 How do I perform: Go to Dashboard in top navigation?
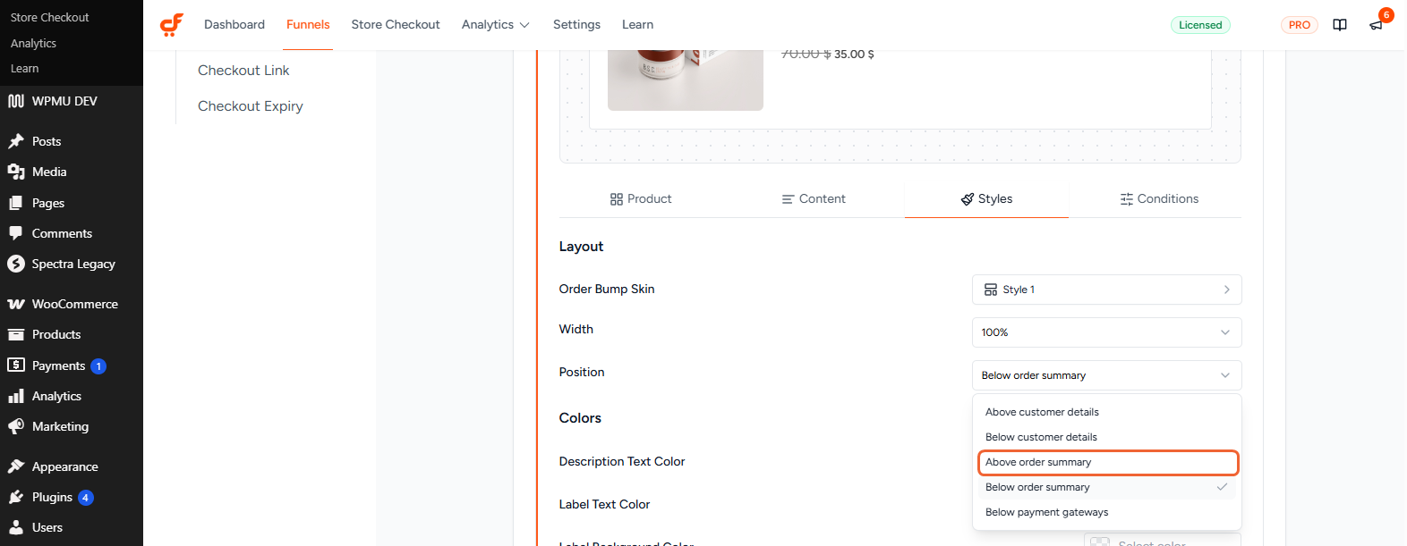coord(234,24)
